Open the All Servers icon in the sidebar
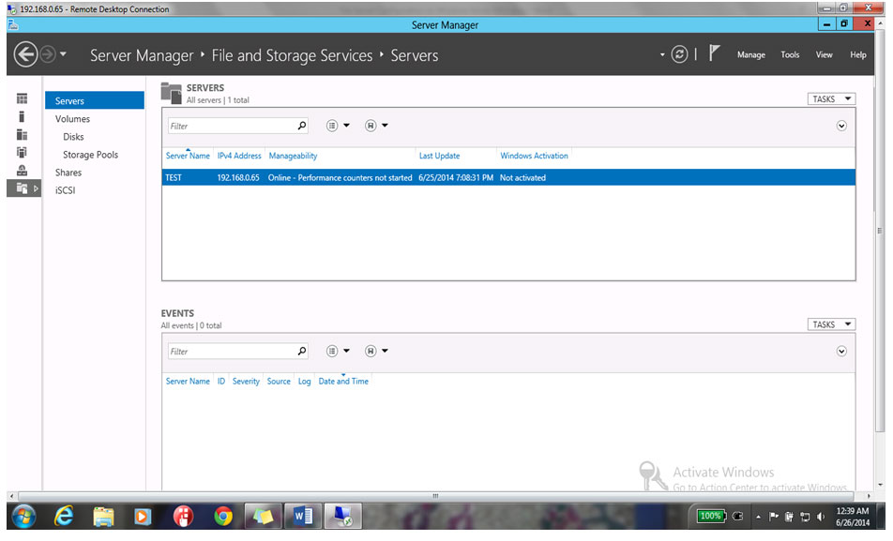The width and height of the screenshot is (893, 541). pos(22,134)
